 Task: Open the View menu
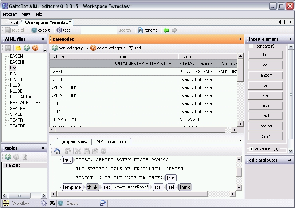26,14
